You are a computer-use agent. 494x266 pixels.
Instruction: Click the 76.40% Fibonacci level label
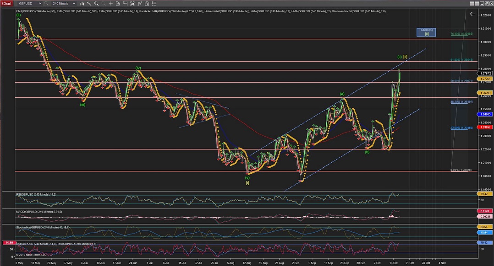click(461, 34)
